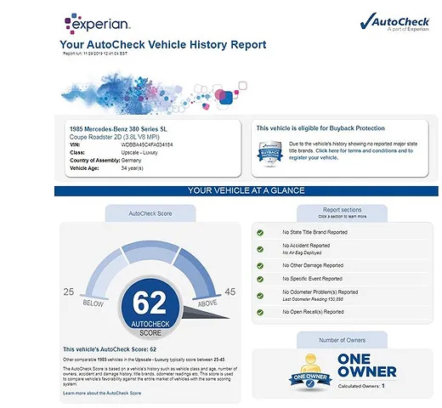This screenshot has height=408, width=442.
Task: Click green check beside No Odometer Problem(s) Reported
Action: (260, 296)
